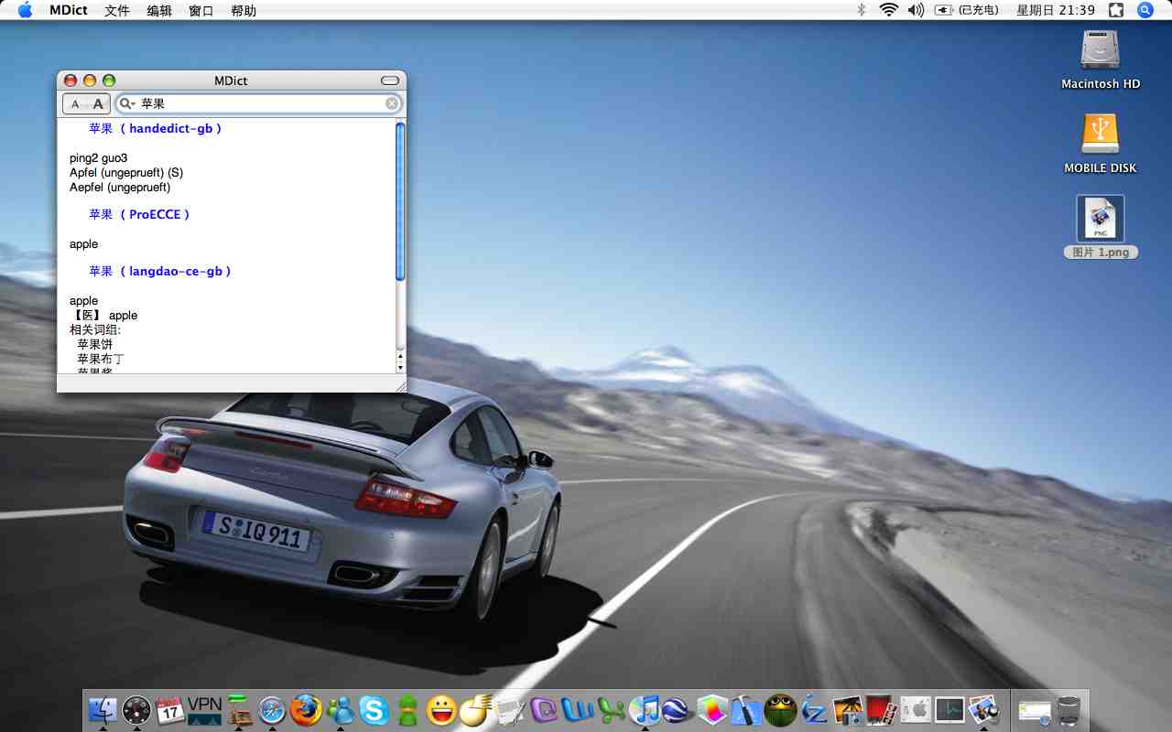Click the vertical scrollbar thumb in results
The height and width of the screenshot is (732, 1172).
coord(400,201)
